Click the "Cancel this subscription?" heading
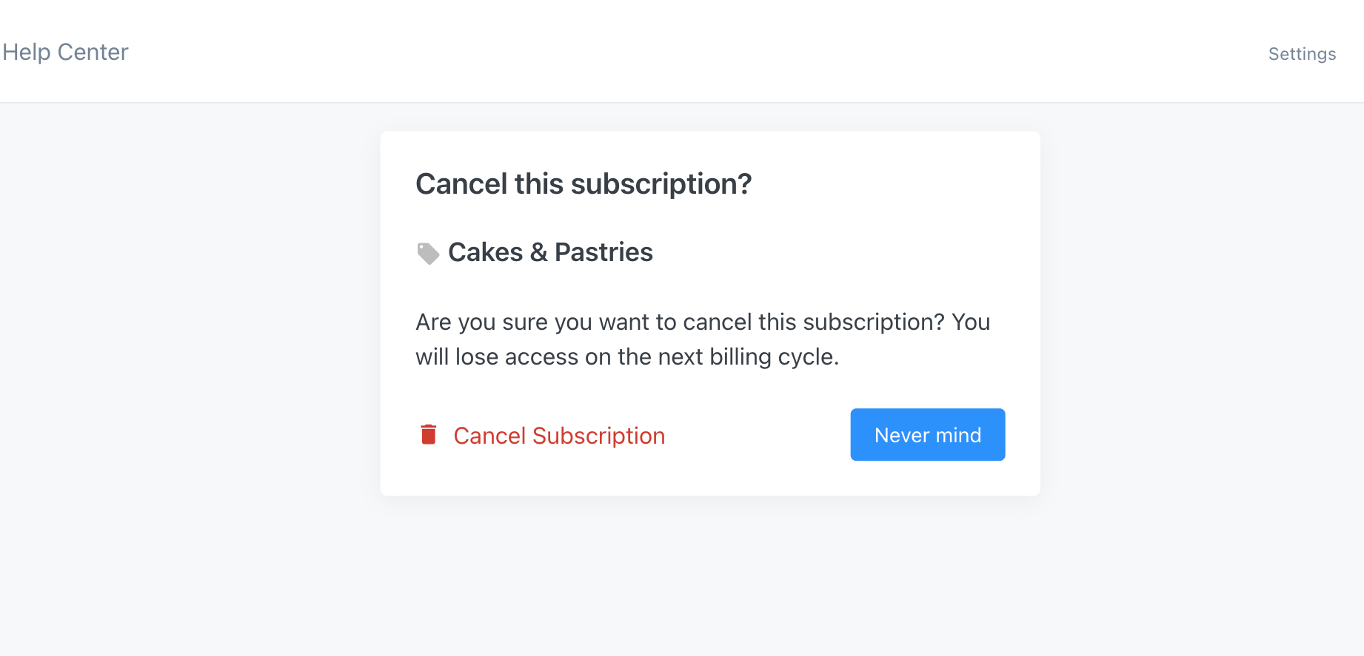This screenshot has height=656, width=1364. point(584,184)
